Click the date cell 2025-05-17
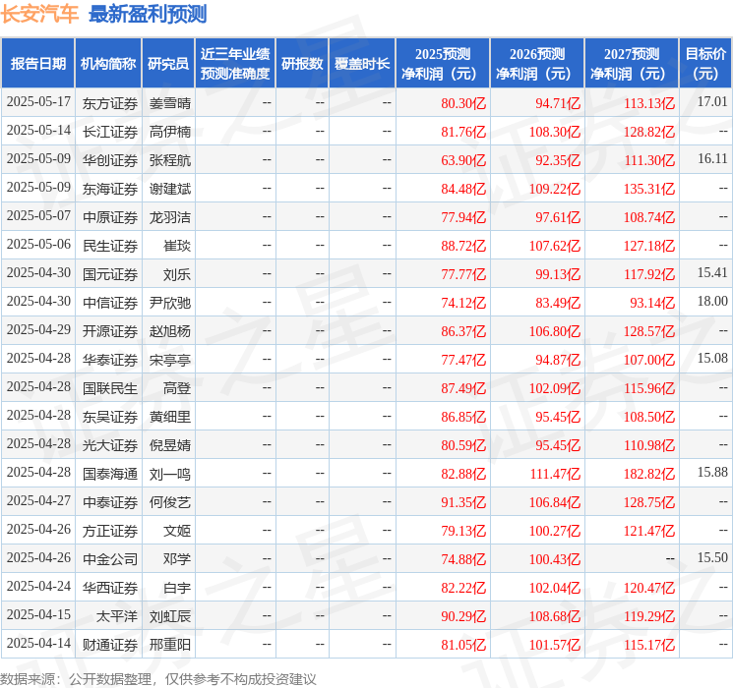 pyautogui.click(x=38, y=102)
